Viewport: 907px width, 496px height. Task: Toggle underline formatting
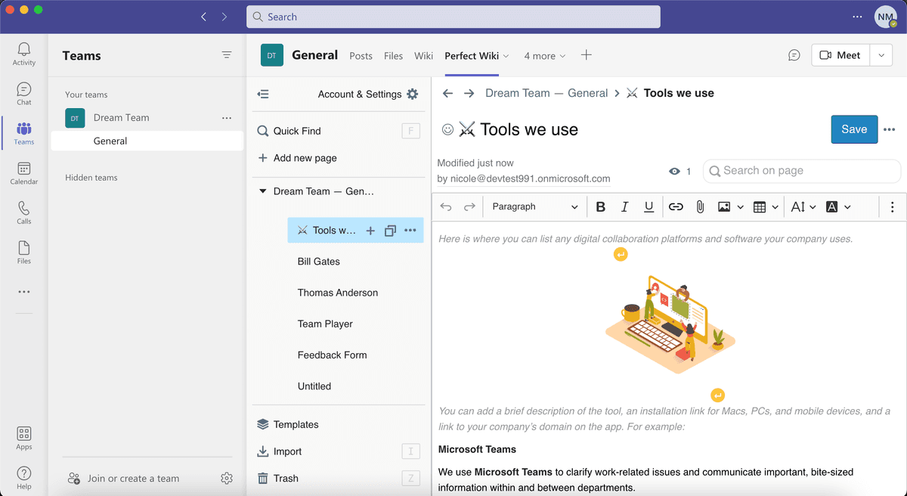click(x=649, y=206)
